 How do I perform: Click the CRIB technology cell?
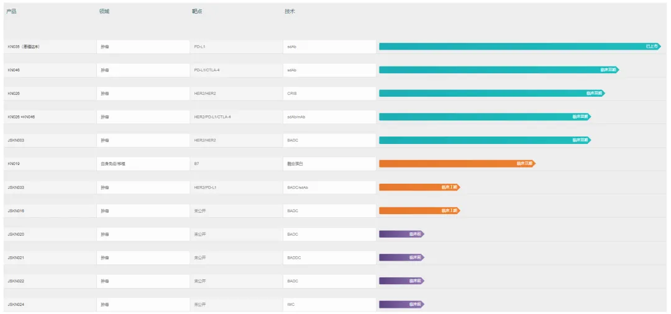[292, 94]
